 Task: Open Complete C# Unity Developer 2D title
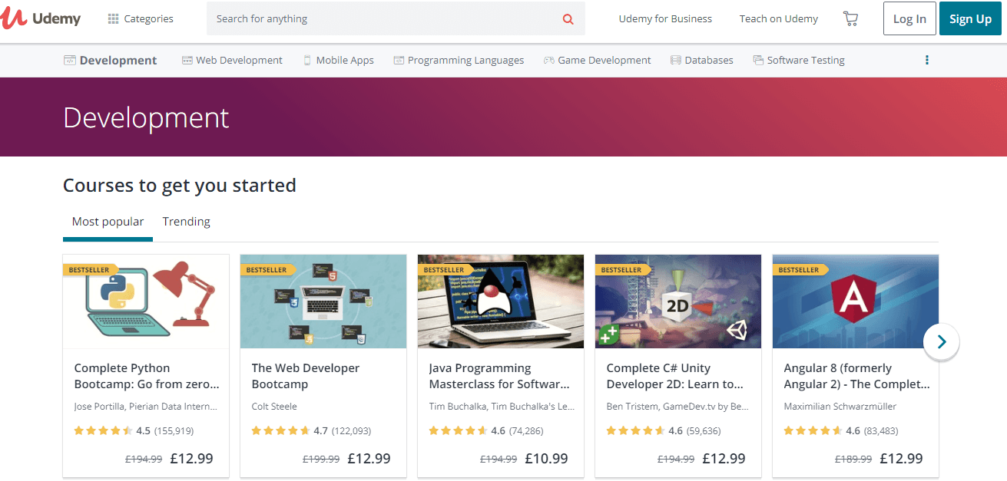(675, 376)
